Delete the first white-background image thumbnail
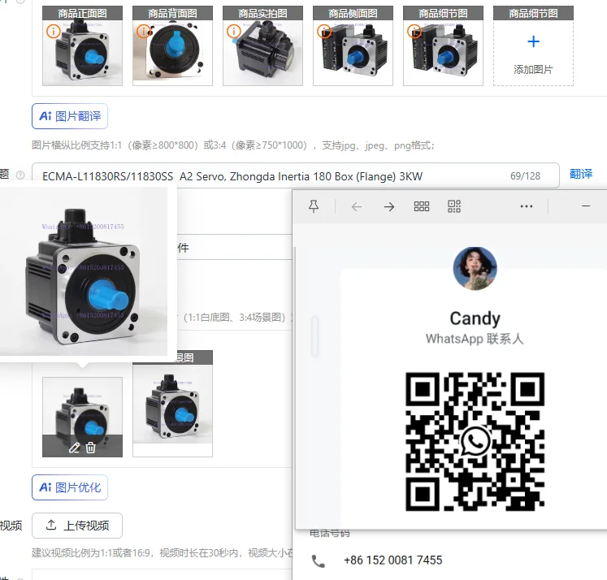The width and height of the screenshot is (607, 580). coord(90,448)
